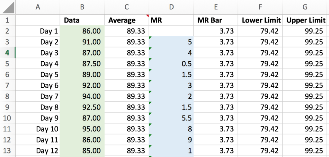
Task: Click the MR header cell
Action: 171,20
